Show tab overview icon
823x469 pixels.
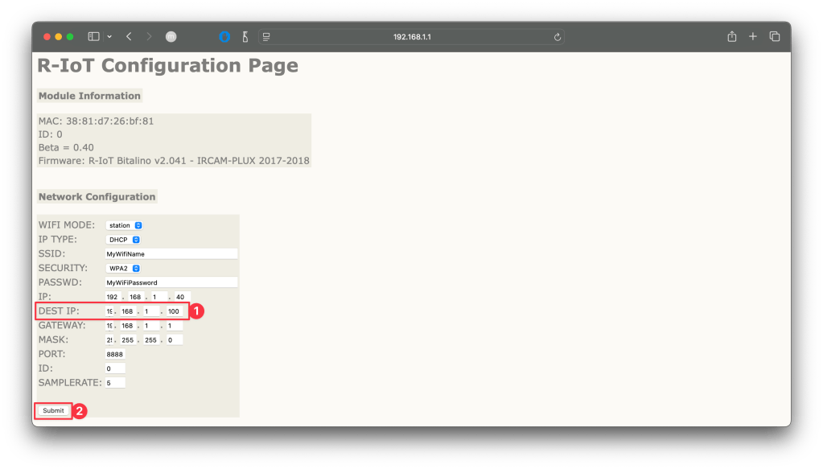point(775,37)
